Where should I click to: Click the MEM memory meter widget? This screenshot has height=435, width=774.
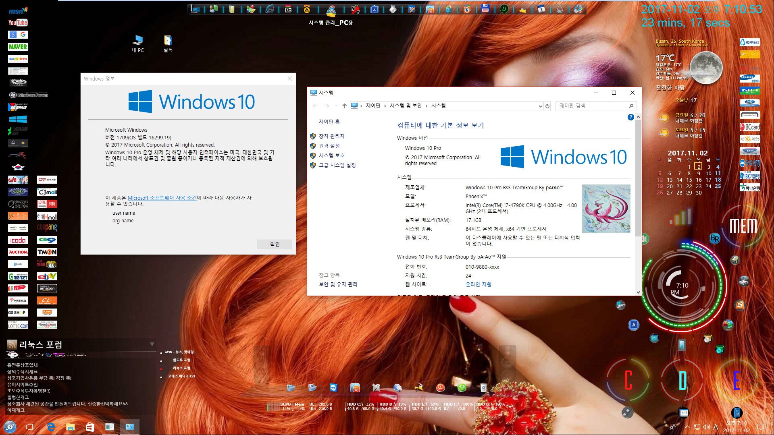tap(743, 226)
